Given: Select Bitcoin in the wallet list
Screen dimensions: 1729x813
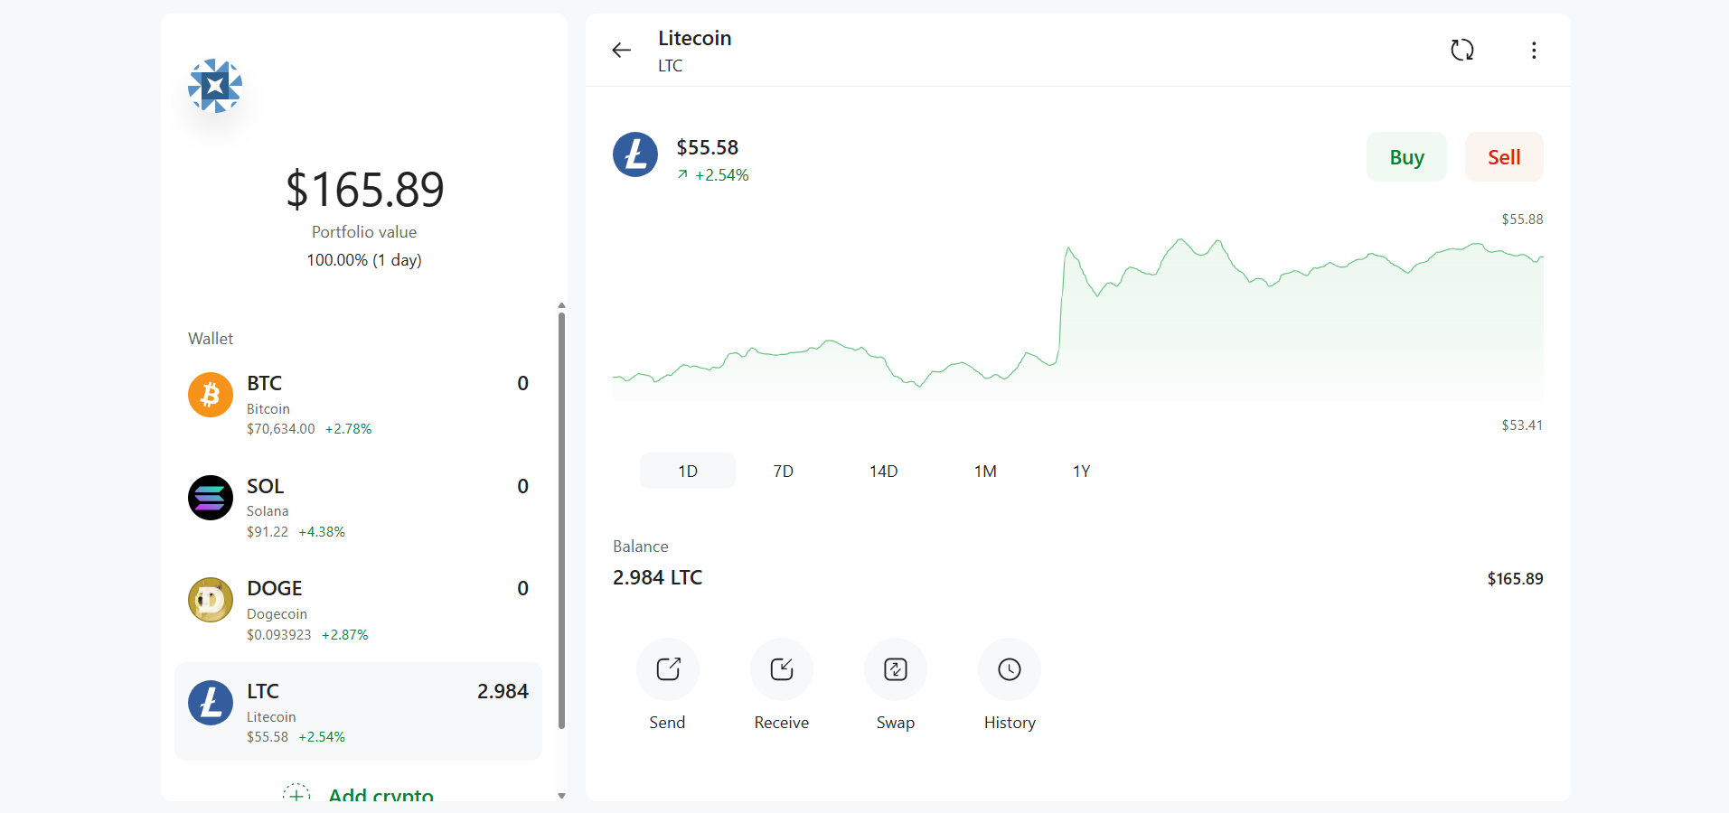Looking at the screenshot, I should [x=358, y=404].
